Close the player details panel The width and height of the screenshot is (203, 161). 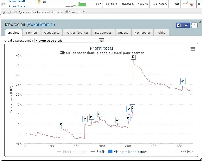(200, 21)
